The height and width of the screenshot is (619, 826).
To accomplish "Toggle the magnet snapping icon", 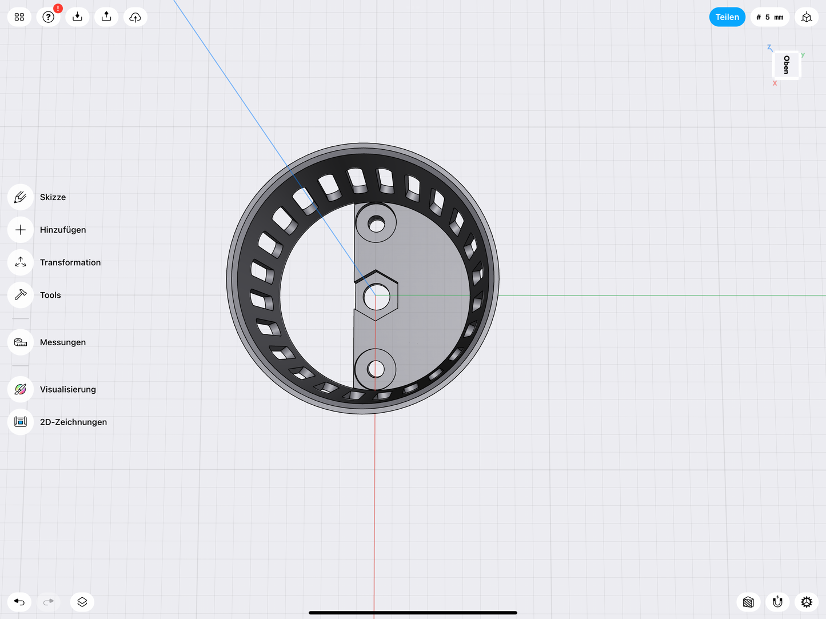I will [777, 602].
